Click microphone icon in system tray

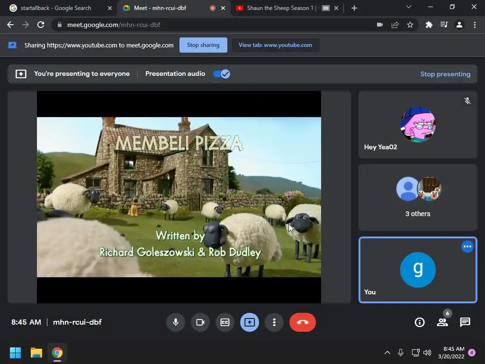coord(401,353)
